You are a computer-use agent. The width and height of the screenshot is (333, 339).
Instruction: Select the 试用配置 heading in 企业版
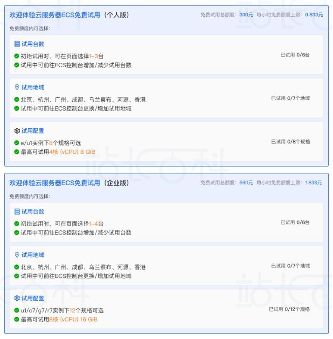[33, 298]
